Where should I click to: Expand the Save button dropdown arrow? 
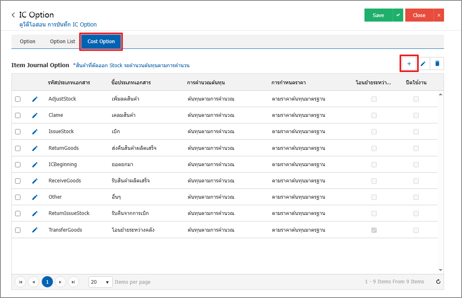point(398,15)
